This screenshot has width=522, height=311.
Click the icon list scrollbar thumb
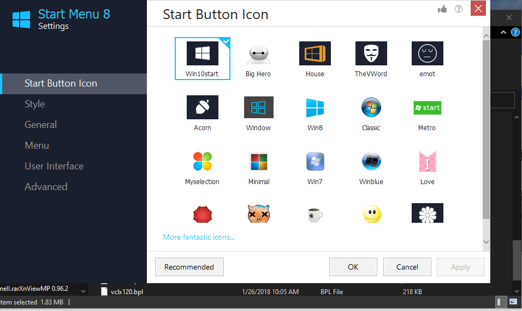pos(486,130)
